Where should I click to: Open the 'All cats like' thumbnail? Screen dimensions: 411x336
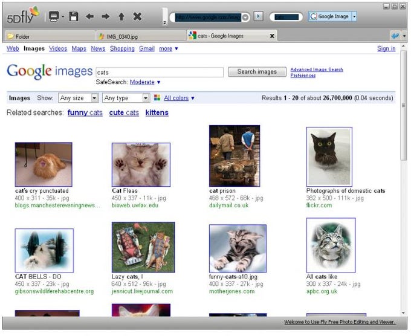point(331,245)
